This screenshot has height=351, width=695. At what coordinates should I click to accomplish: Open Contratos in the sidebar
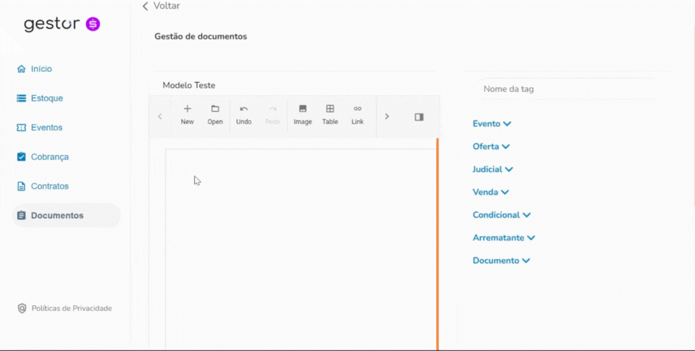49,186
